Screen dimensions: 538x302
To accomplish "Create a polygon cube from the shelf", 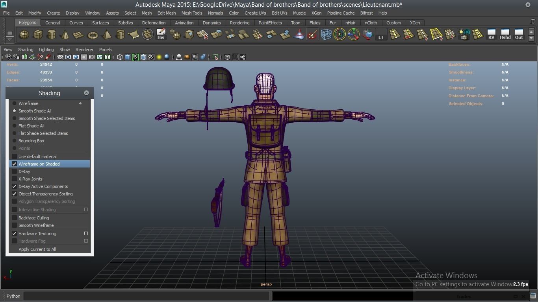I will tap(38, 35).
